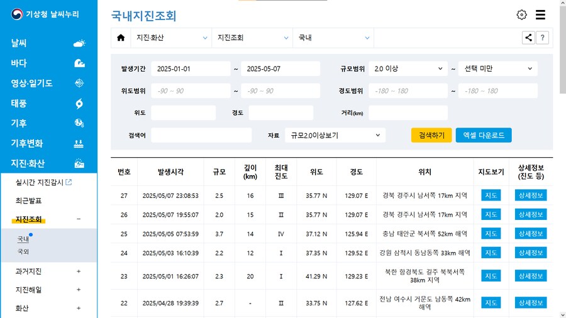
Task: Click the 발생시각 column header
Action: [170, 172]
